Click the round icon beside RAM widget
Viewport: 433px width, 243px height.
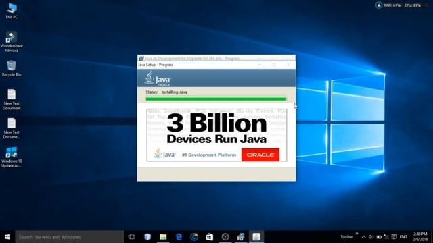click(x=379, y=5)
